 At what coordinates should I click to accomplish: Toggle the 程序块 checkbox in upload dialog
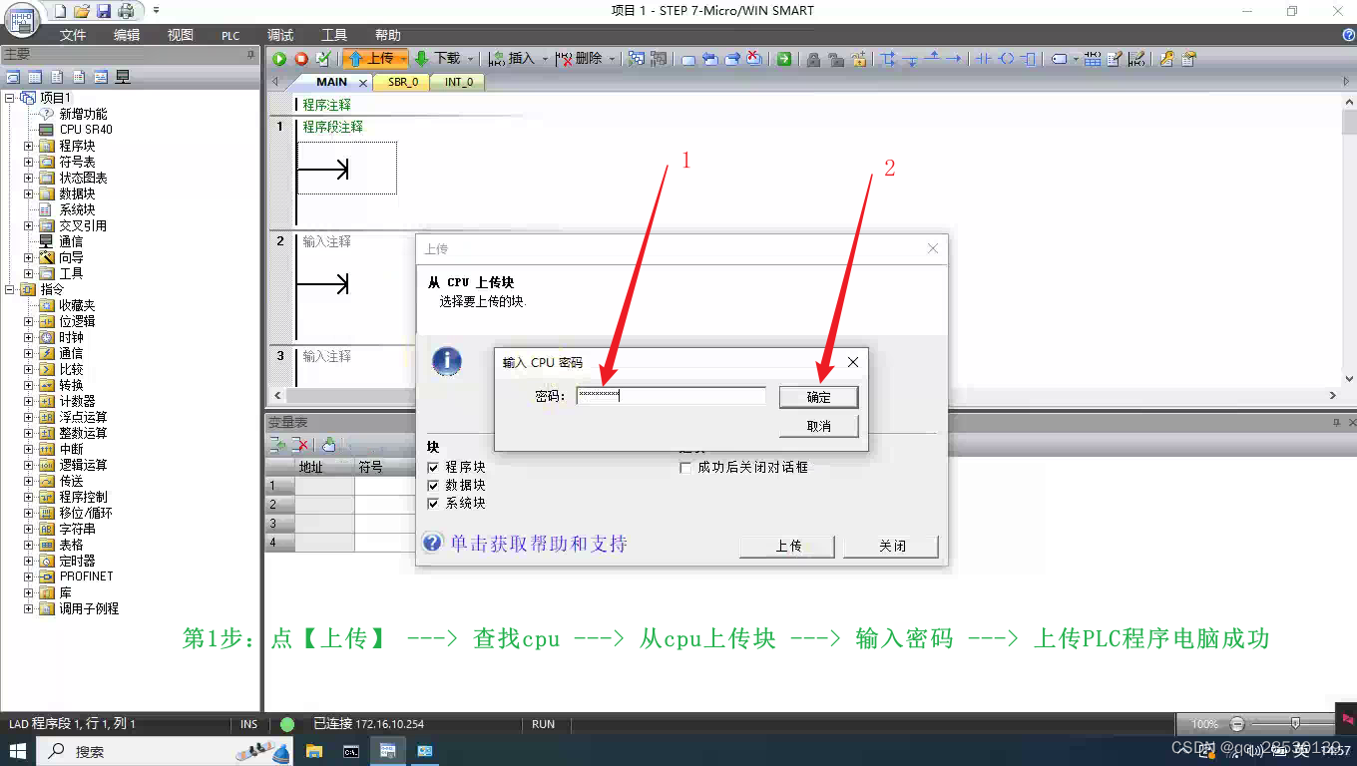coord(433,467)
